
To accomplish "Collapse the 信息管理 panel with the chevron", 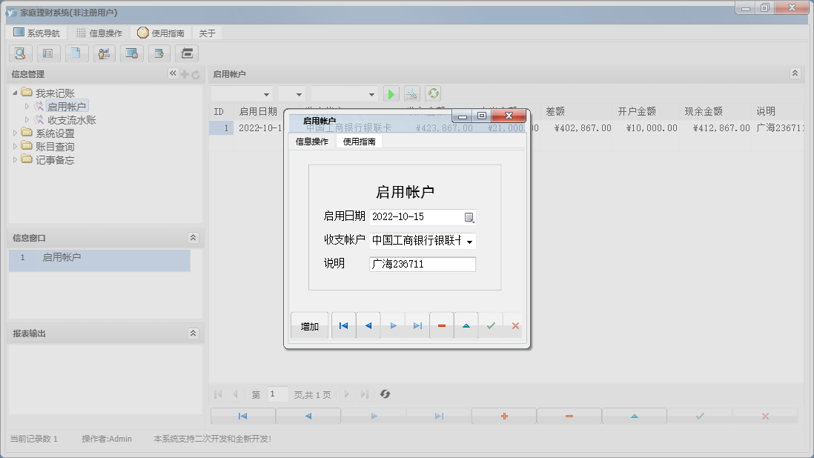I will [172, 73].
